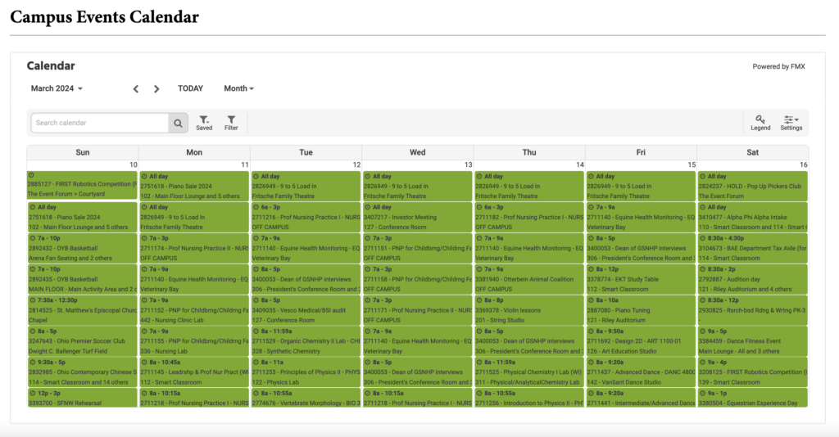Go to previous month arrow
Image resolution: width=839 pixels, height=437 pixels.
[x=136, y=88]
